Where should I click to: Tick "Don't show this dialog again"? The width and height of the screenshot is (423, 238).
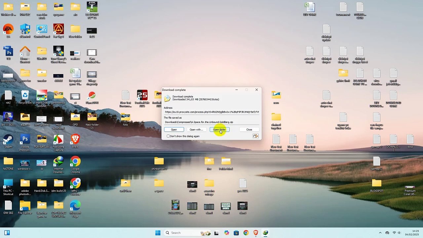point(168,136)
